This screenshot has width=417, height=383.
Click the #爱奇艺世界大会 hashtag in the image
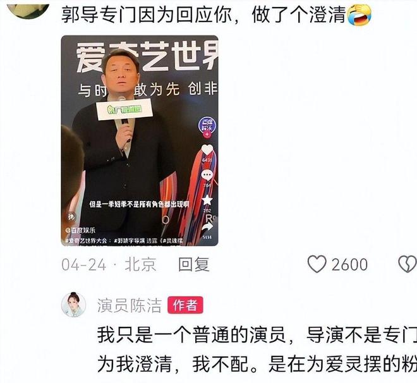click(x=87, y=240)
